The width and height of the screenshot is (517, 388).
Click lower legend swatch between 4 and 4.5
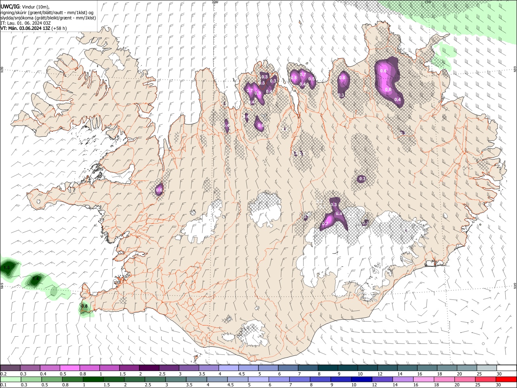pyautogui.click(x=217, y=379)
